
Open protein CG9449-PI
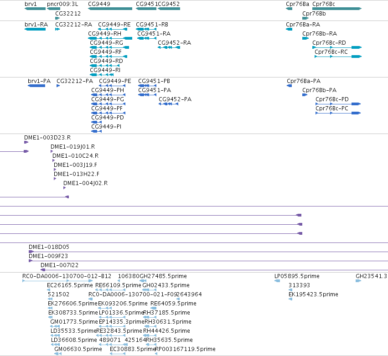tap(106, 127)
